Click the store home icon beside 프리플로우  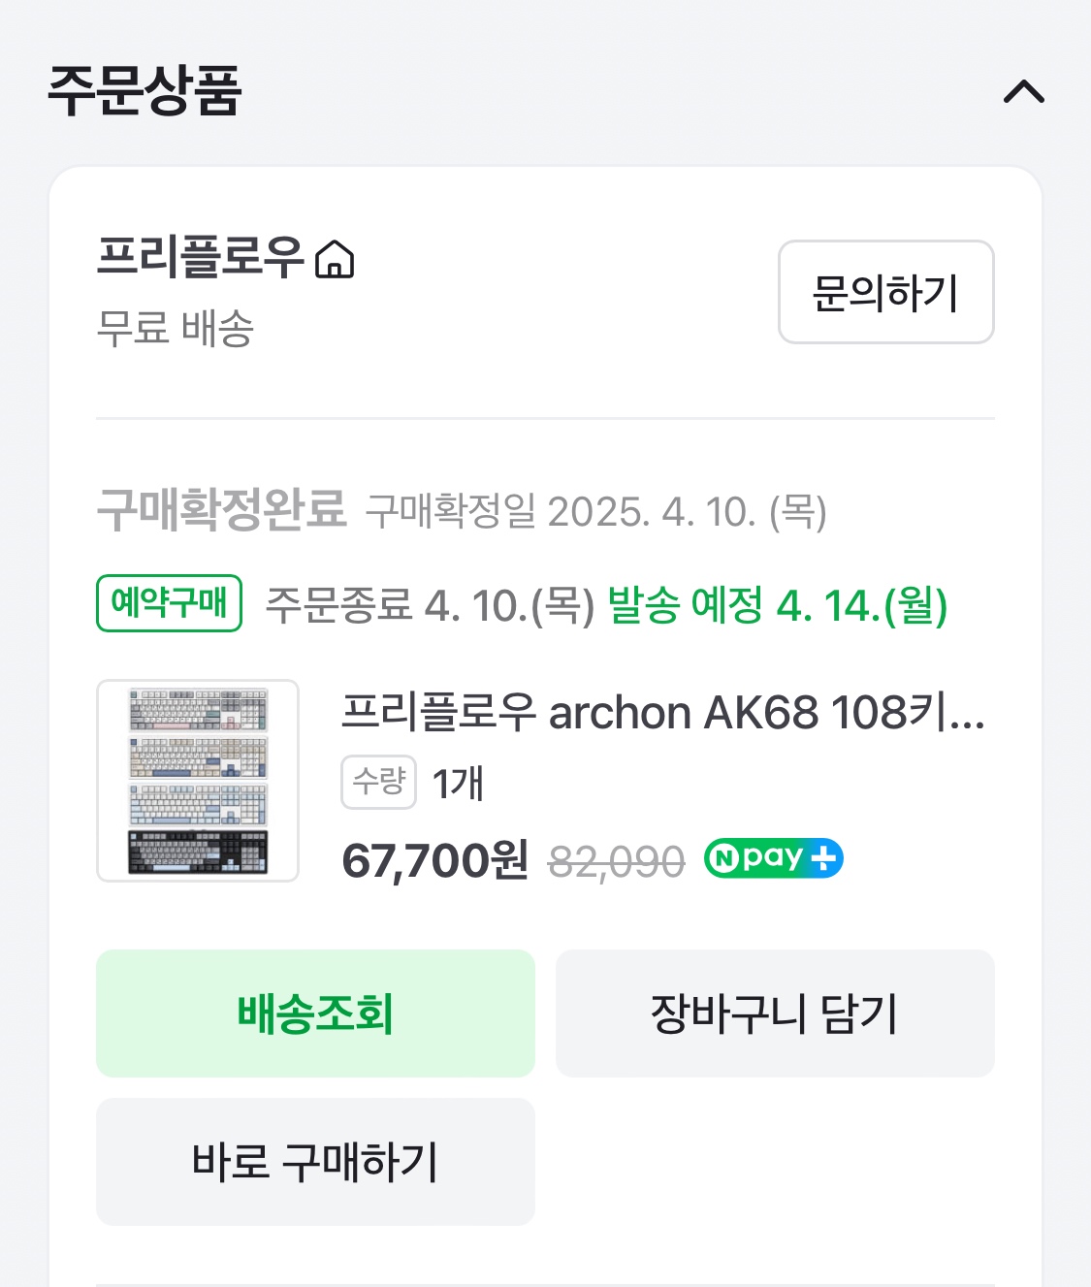tap(336, 260)
